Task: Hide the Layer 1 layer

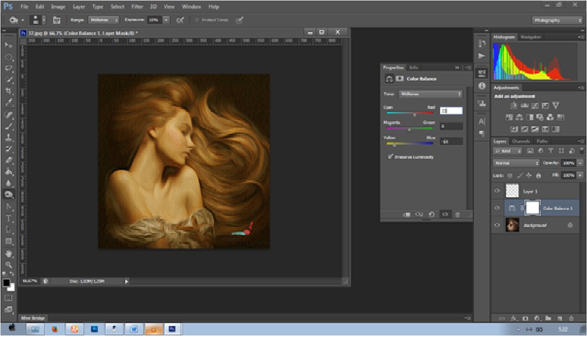Action: pyautogui.click(x=497, y=191)
